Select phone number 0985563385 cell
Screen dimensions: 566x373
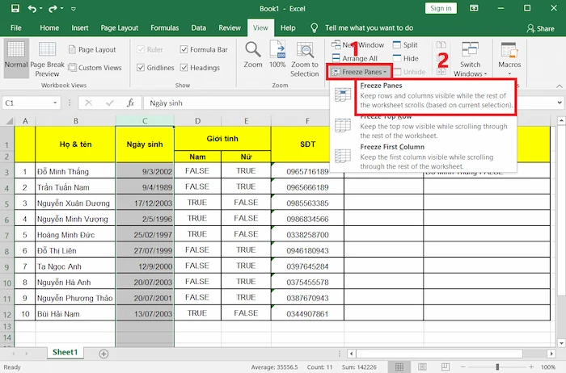pyautogui.click(x=307, y=203)
